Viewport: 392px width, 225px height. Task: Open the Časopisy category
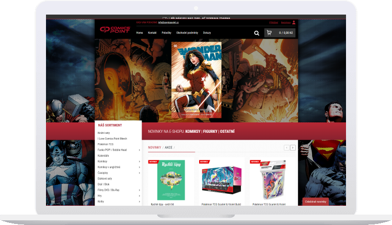103,173
